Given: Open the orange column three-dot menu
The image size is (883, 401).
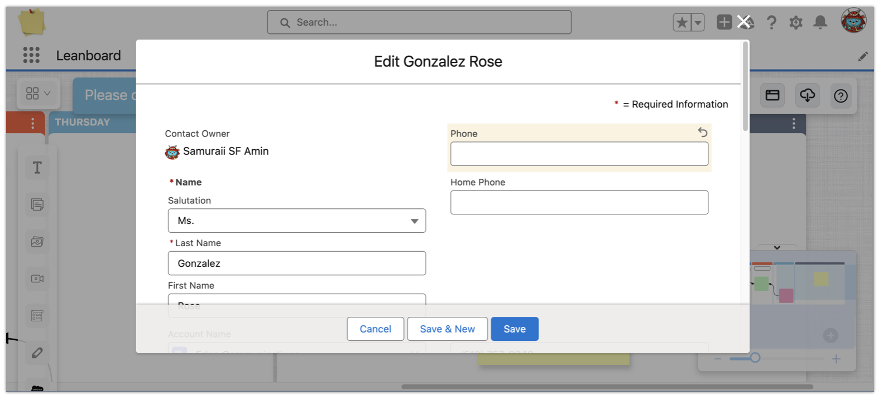Looking at the screenshot, I should [x=32, y=123].
